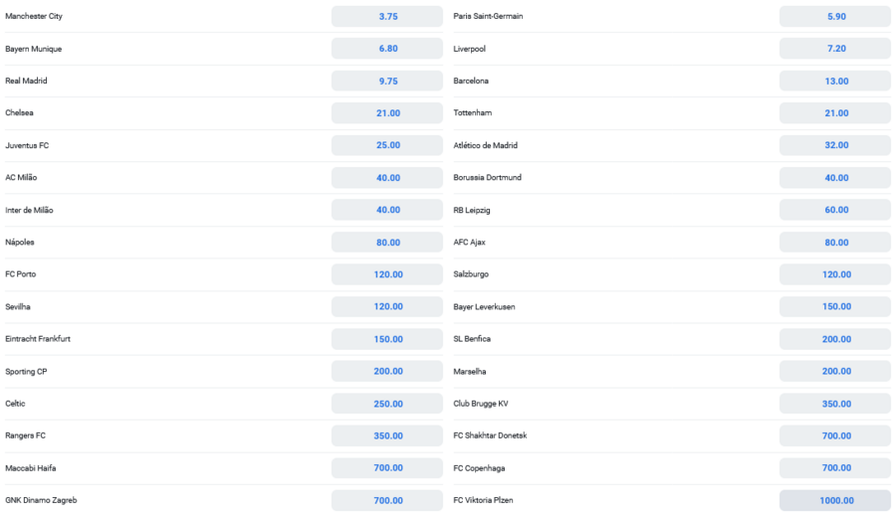Viewport: 896px width, 516px height.
Task: Pick FC Porto odds button
Action: 387,274
